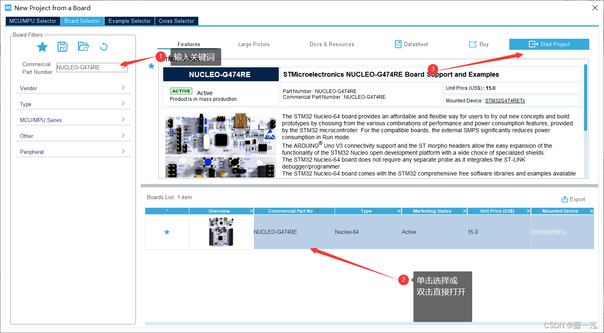Save current board search filter
Image resolution: width=604 pixels, height=333 pixels.
tap(62, 47)
